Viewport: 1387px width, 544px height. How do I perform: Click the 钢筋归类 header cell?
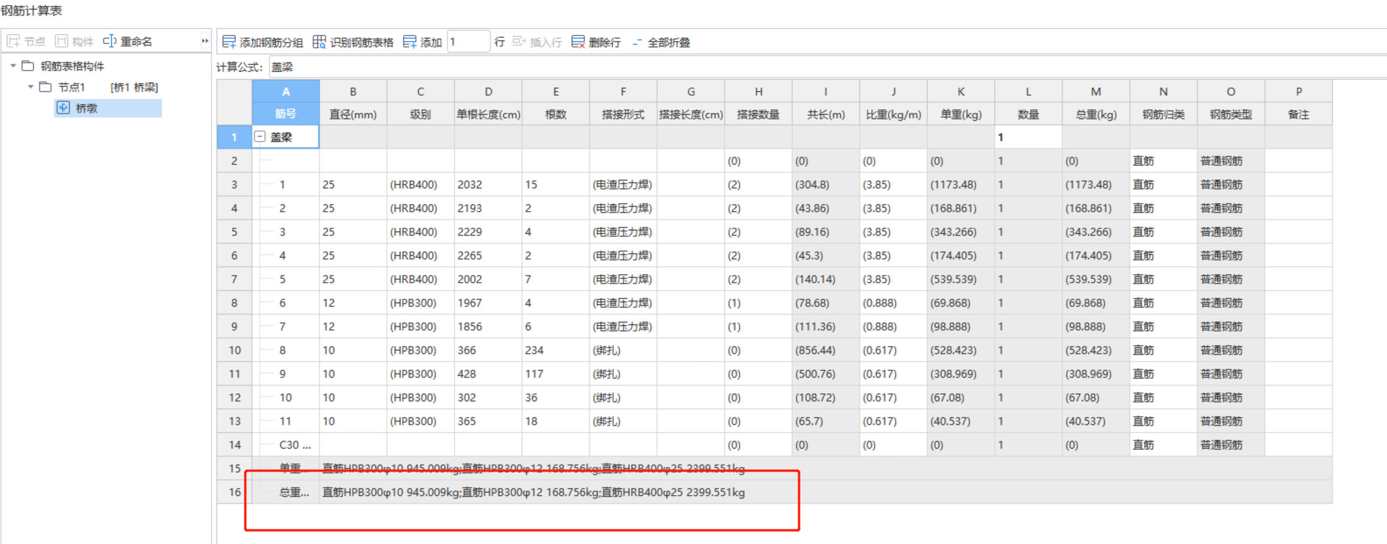(x=1164, y=115)
